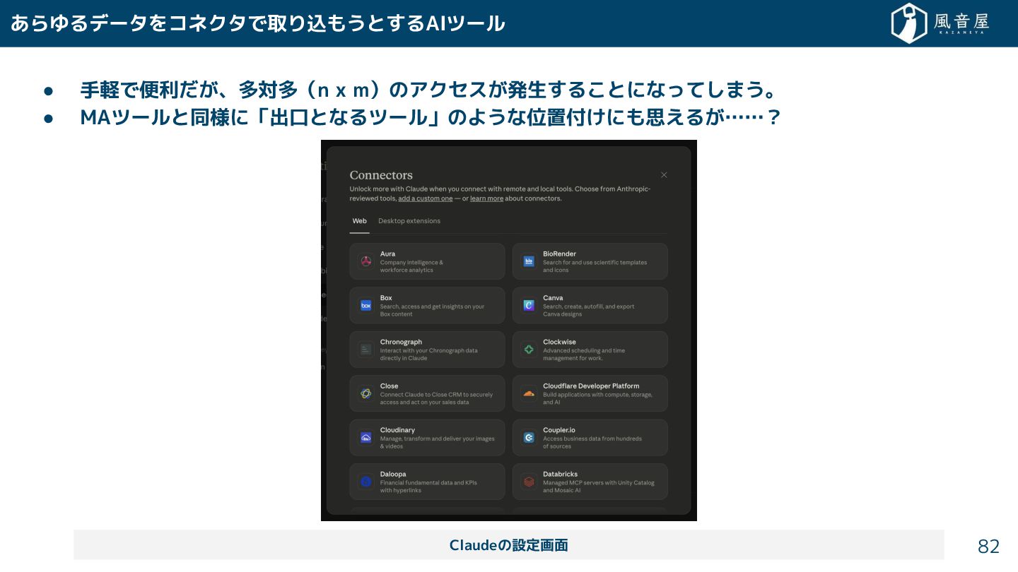Close the Connectors dialog with X
Viewport: 1018px width, 572px height.
click(664, 175)
